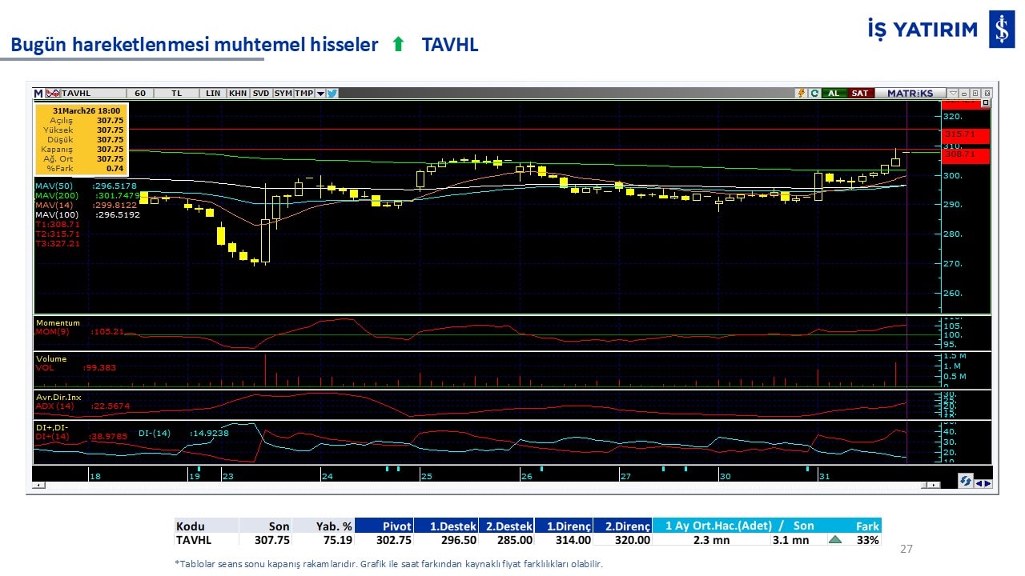The image size is (1025, 576).
Task: Toggle LIN linear scale mode
Action: tap(213, 94)
